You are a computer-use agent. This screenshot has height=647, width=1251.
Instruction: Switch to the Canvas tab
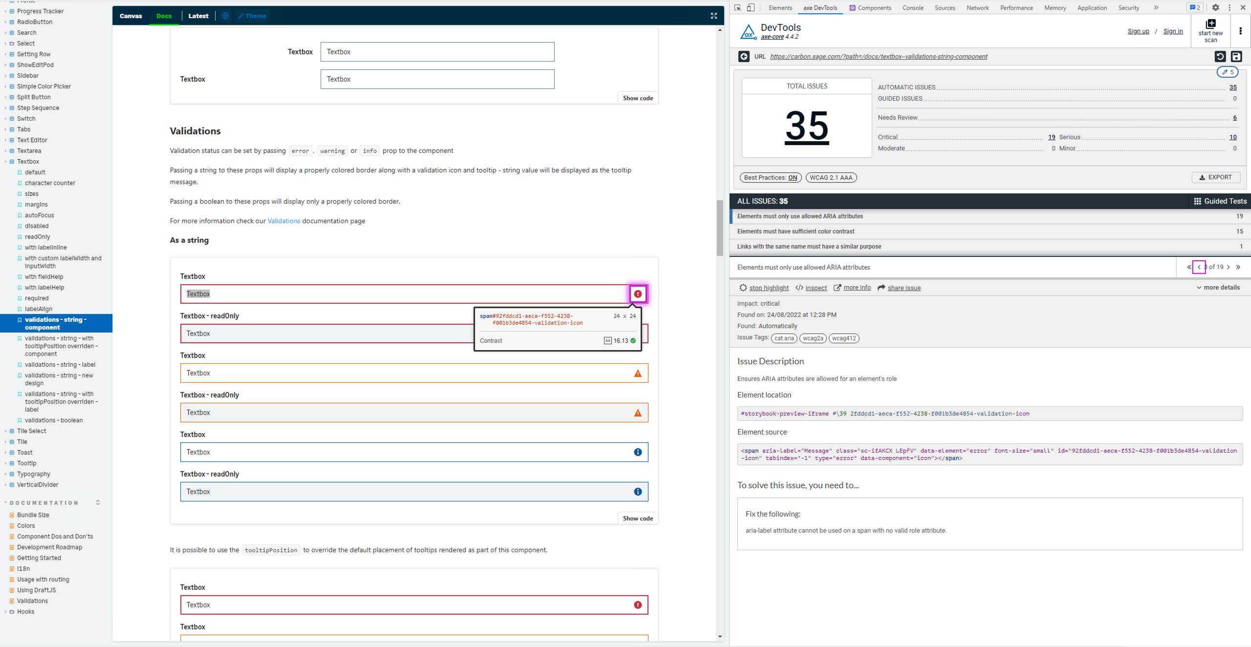(130, 16)
